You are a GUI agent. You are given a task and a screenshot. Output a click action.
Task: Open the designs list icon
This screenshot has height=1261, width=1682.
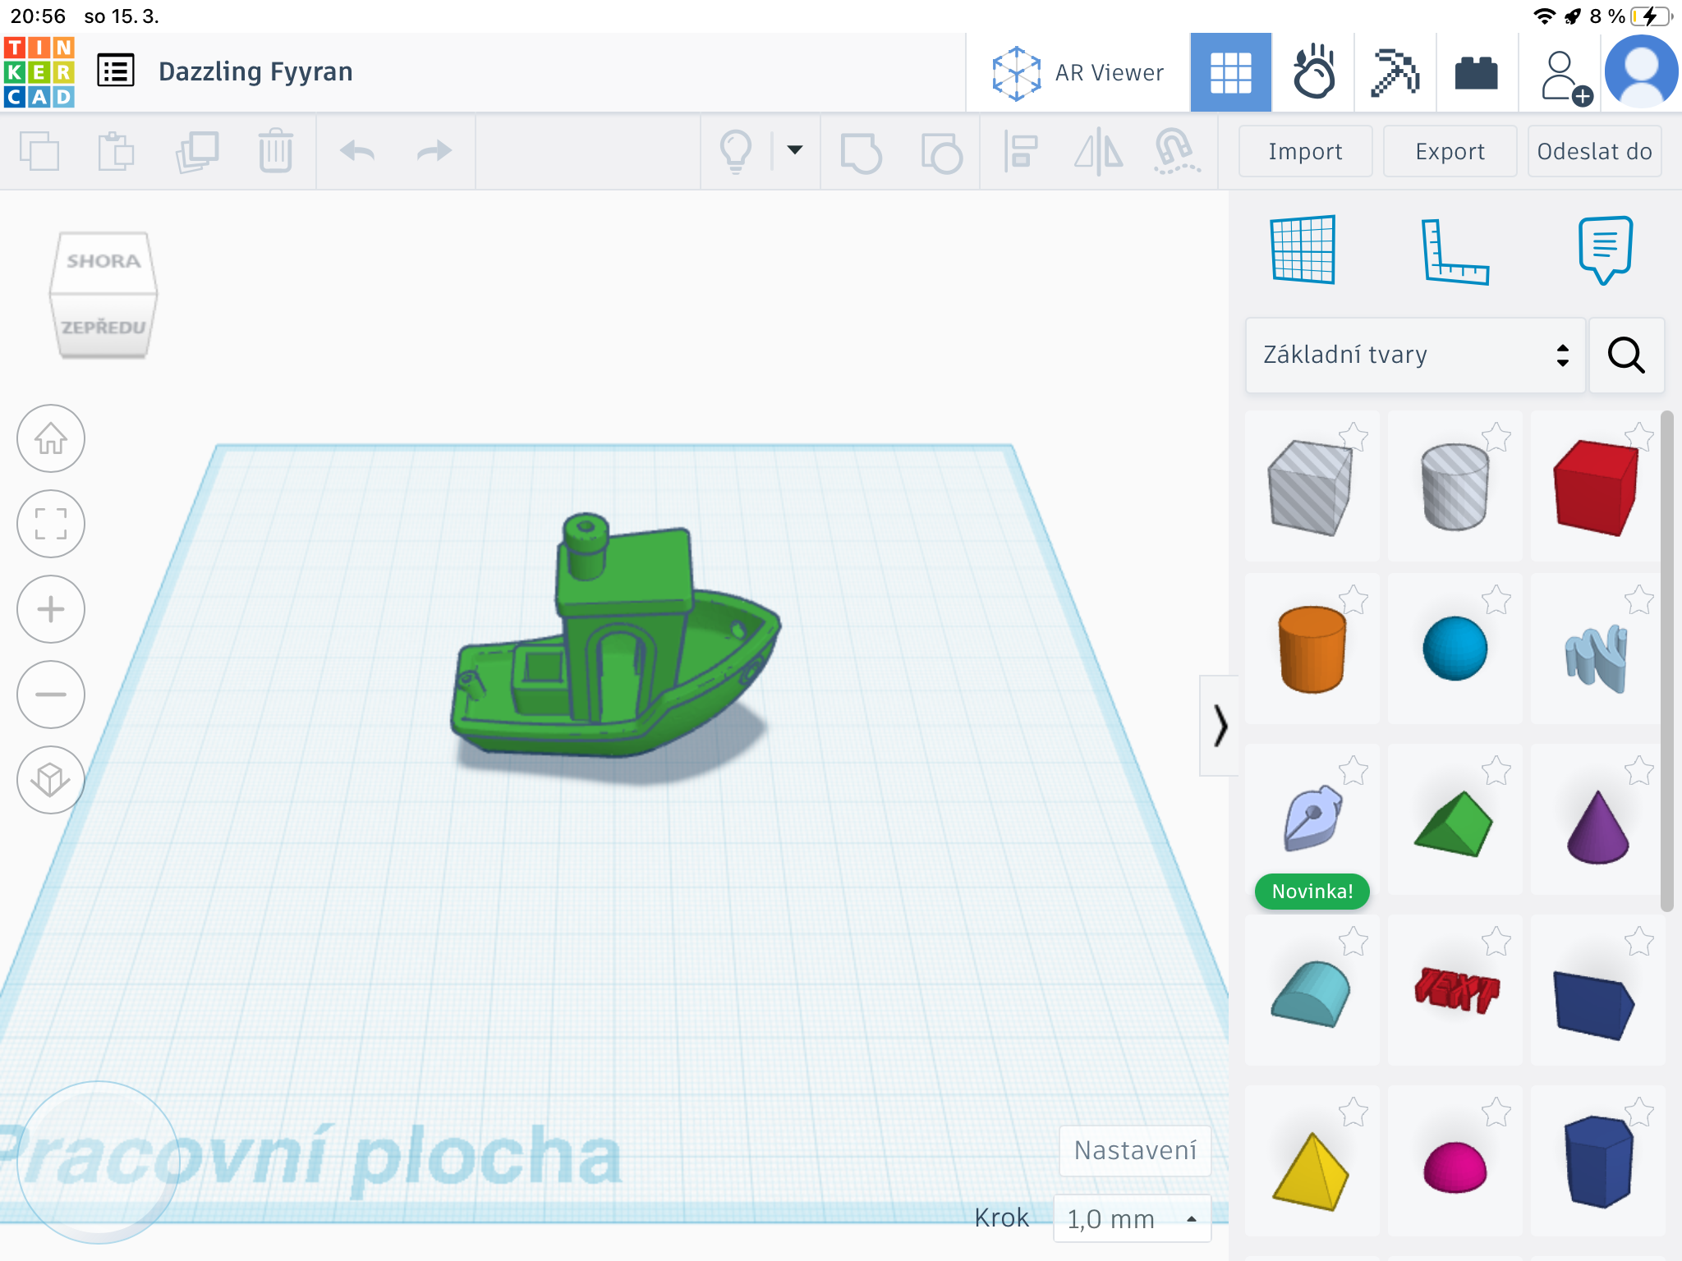(x=116, y=71)
